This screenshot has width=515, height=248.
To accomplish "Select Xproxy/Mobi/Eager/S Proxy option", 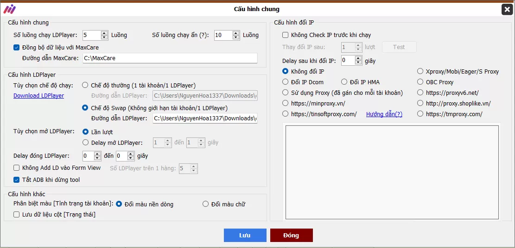I will (x=420, y=72).
